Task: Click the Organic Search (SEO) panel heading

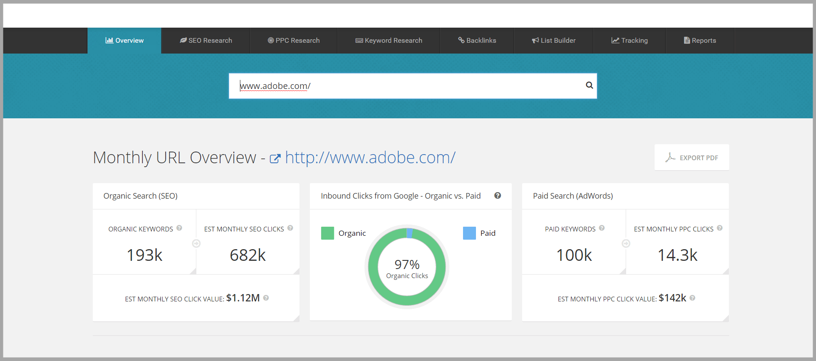Action: [141, 196]
